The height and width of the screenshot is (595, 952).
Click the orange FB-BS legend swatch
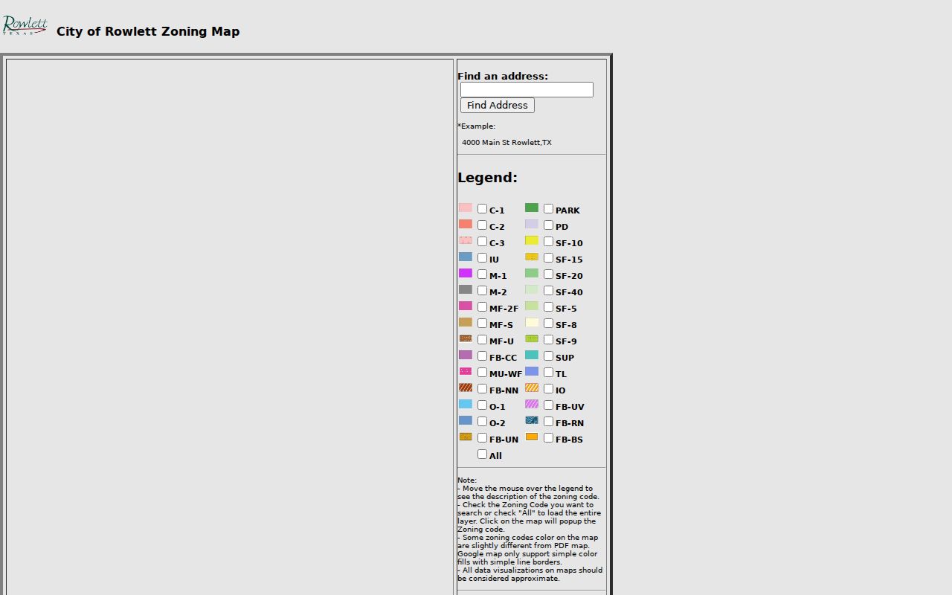point(532,437)
